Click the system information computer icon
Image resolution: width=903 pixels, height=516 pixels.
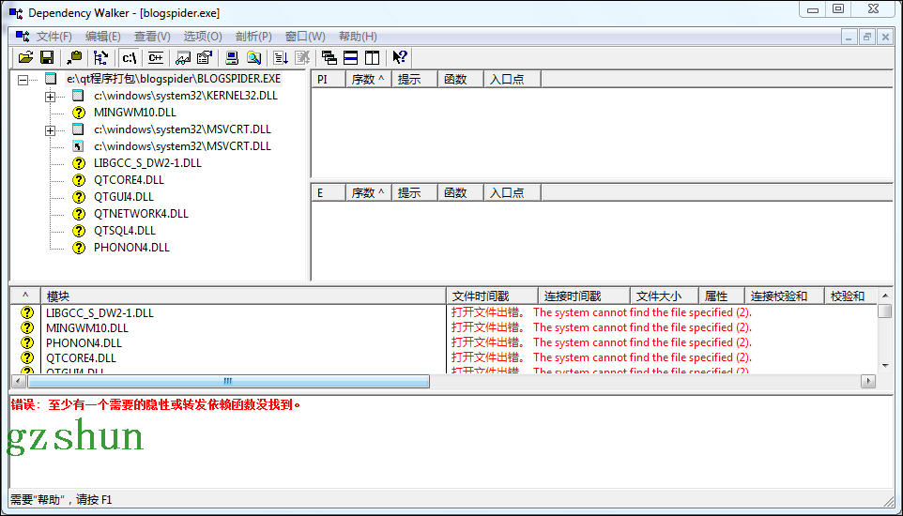[x=231, y=58]
